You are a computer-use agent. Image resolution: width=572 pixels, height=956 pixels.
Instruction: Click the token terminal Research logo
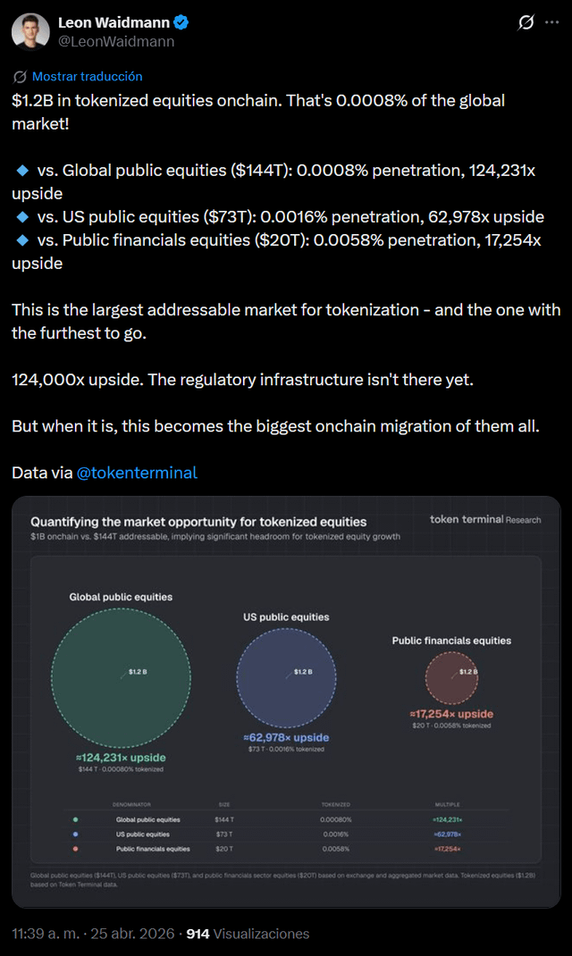tap(484, 519)
